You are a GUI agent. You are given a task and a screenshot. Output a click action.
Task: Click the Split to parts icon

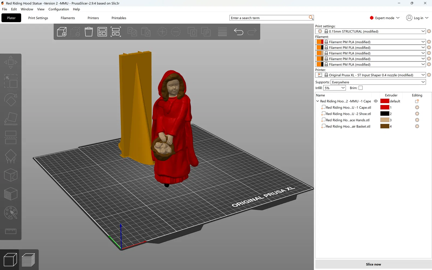(x=206, y=32)
